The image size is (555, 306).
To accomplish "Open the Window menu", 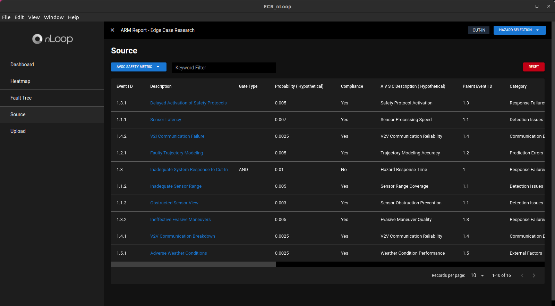I will [54, 17].
